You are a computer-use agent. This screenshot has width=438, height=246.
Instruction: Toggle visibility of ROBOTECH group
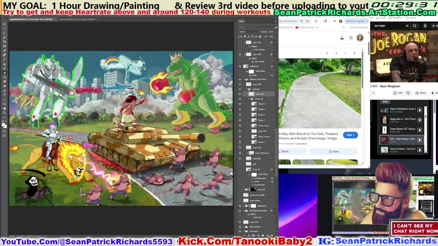tap(240, 206)
